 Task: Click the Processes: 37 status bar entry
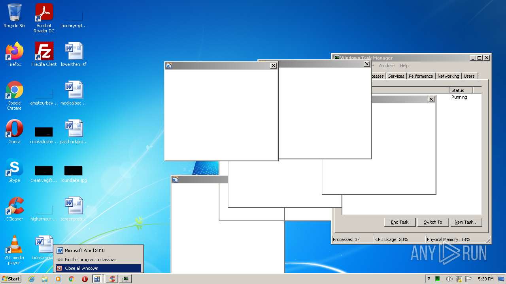(353, 239)
